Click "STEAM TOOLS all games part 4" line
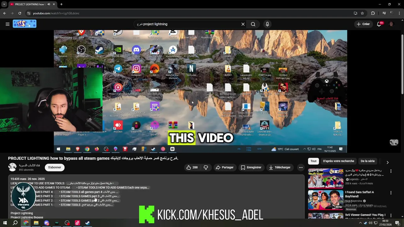404x227 pixels. [89, 192]
